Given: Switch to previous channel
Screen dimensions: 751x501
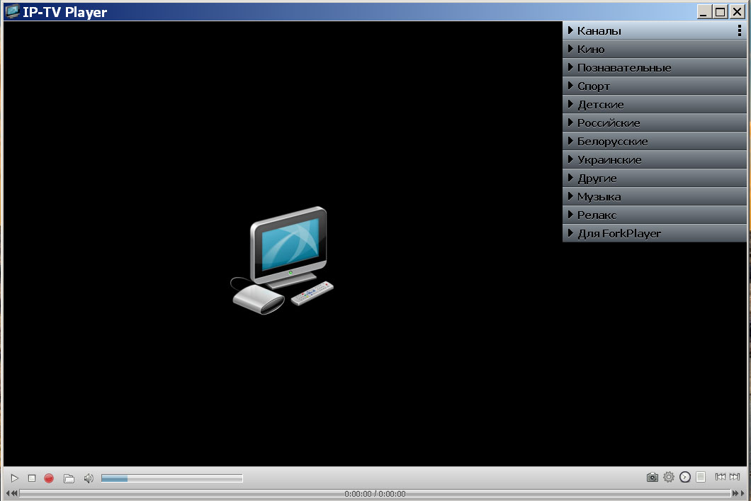Looking at the screenshot, I should tap(720, 477).
